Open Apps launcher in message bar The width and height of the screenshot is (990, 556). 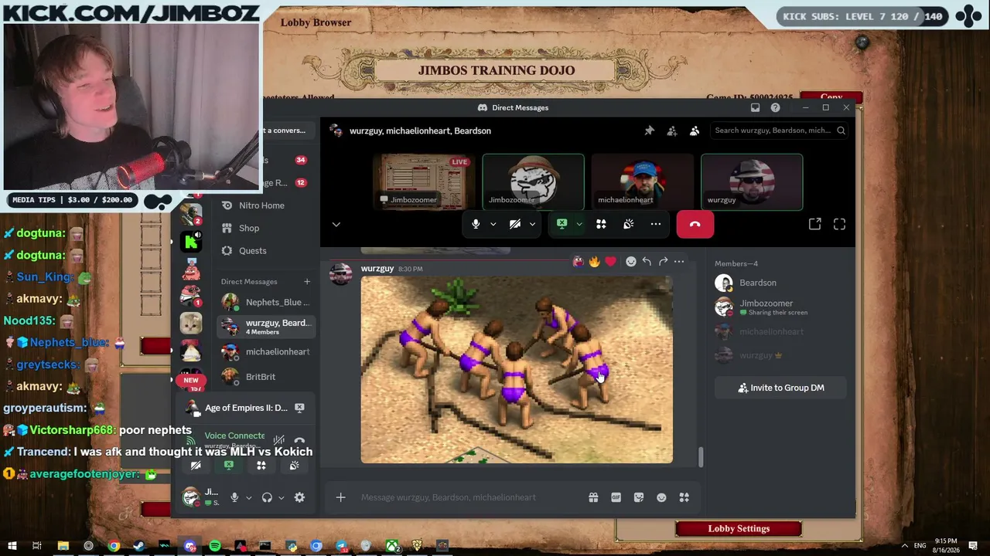click(684, 497)
